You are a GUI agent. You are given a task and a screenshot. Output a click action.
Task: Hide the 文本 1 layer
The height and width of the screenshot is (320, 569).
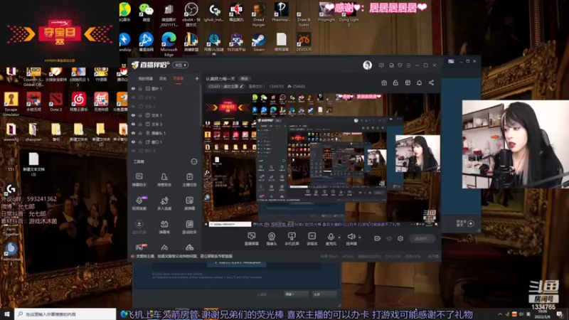pos(133,115)
